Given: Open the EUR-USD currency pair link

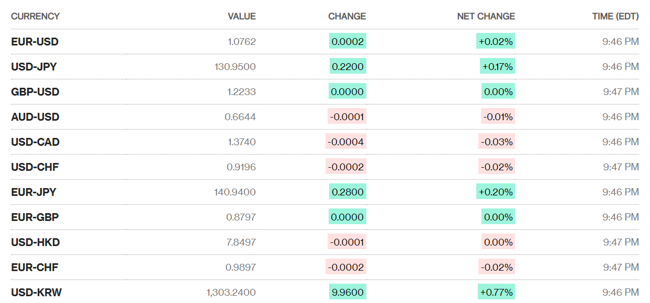Looking at the screenshot, I should 35,42.
